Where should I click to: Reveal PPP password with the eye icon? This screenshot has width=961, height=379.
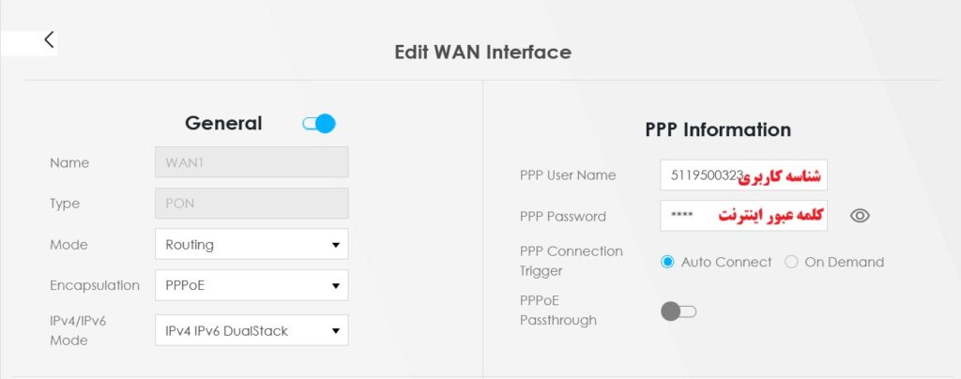click(x=860, y=216)
